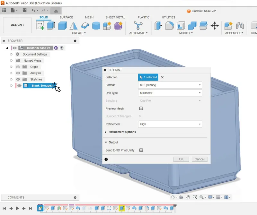Enable the Preview Mesh checkbox
Viewport: 257px width, 215px height.
(141, 108)
